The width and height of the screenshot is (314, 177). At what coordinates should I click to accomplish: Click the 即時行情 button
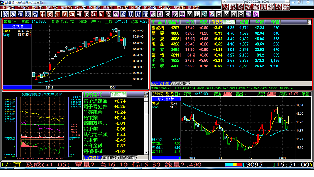point(225,7)
